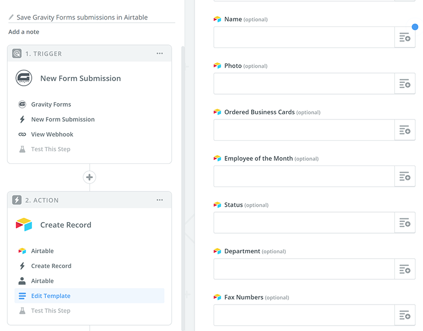This screenshot has width=423, height=331.
Task: Click into the Ordered Business Cards field
Action: pos(304,130)
